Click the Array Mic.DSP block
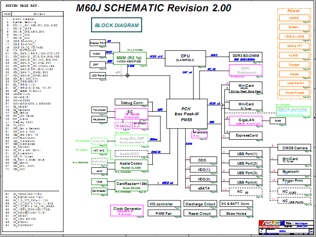This screenshot has height=237, width=316. tap(131, 140)
